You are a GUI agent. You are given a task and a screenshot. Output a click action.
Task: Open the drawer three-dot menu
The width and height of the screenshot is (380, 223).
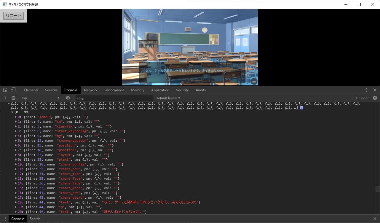(5, 219)
